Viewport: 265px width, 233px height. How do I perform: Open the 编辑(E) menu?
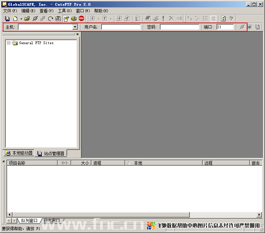28,11
